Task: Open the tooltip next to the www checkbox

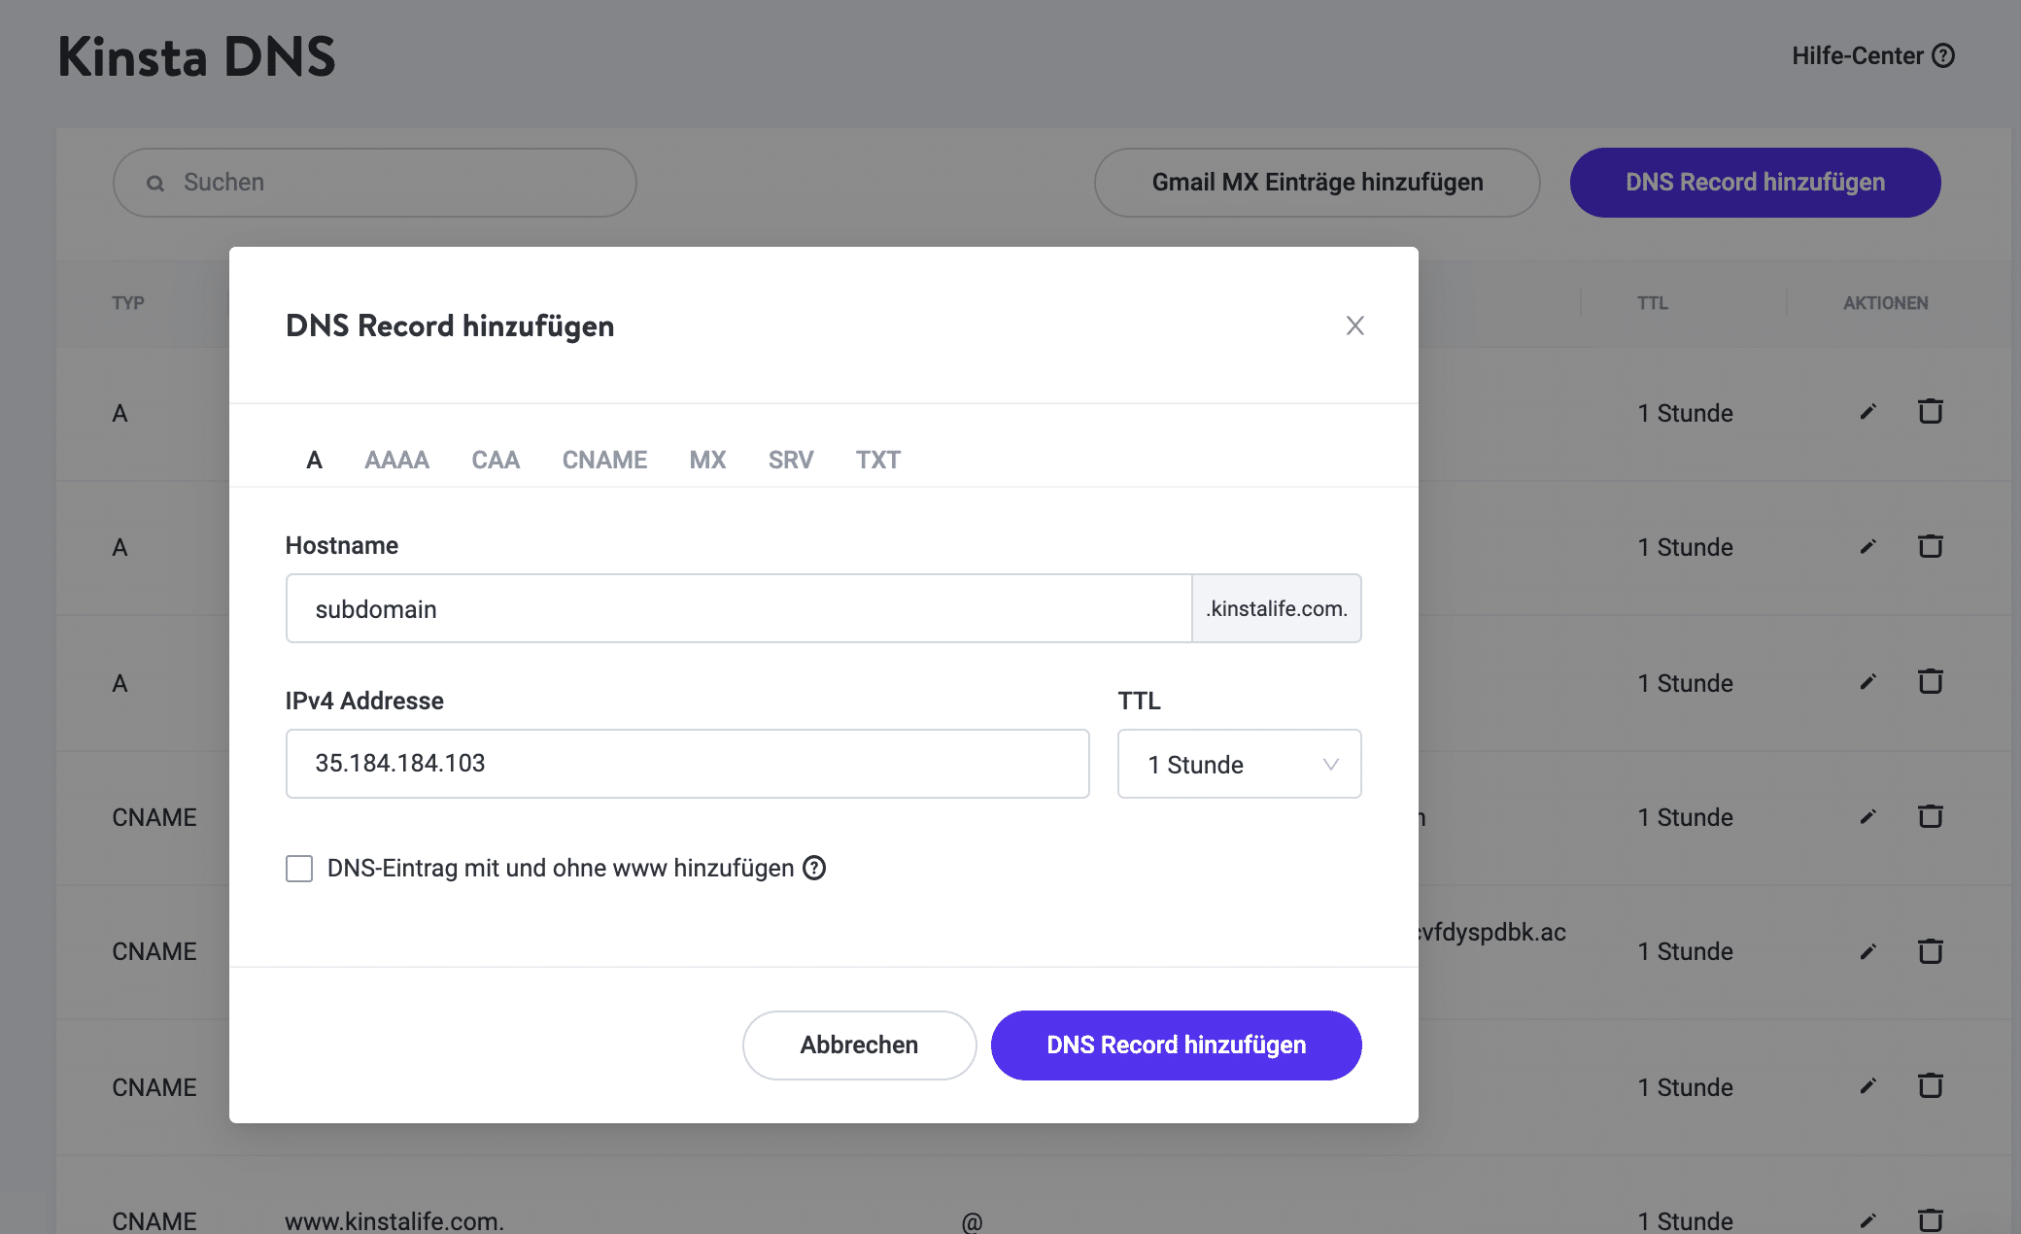Action: coord(816,868)
